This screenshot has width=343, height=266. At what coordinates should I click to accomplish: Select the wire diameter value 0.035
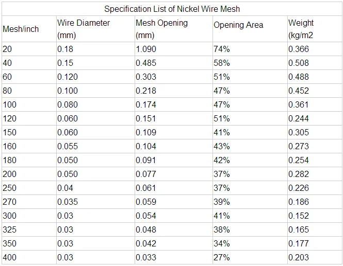tap(68, 202)
